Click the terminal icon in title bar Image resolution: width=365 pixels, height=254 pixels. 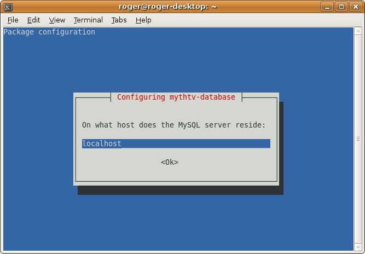pyautogui.click(x=8, y=7)
